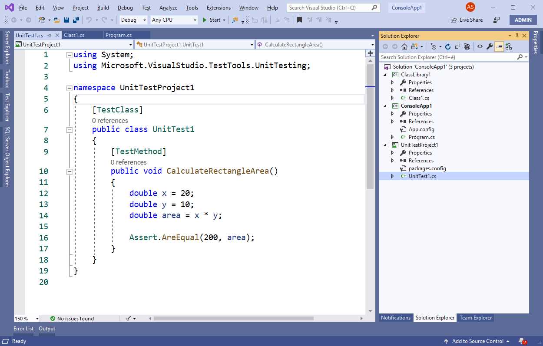Pin the Solution Explorer auto-hide pushpin
Image resolution: width=543 pixels, height=346 pixels.
click(x=517, y=36)
